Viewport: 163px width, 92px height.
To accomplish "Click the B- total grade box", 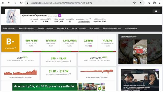I will pos(10,43).
